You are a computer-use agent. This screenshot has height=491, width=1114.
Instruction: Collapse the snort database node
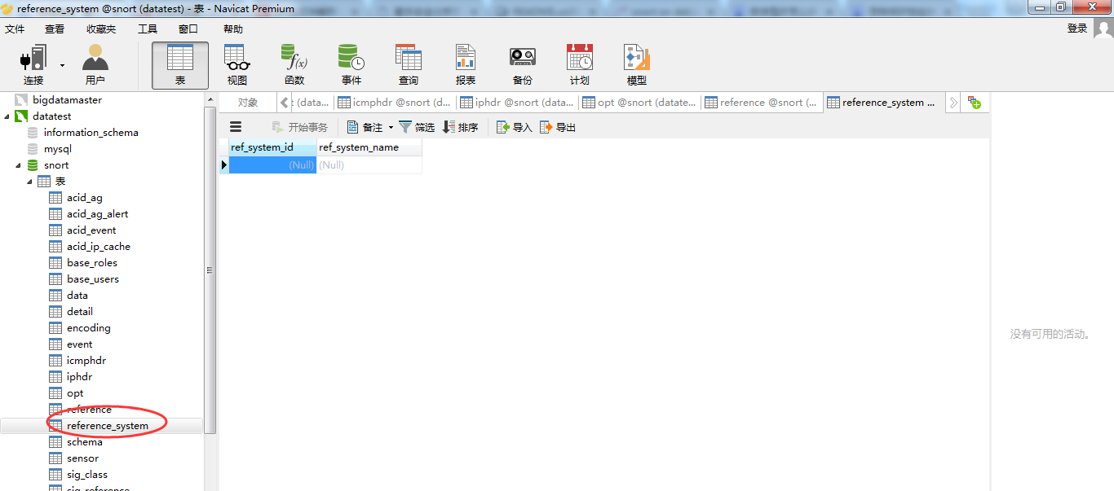[x=19, y=164]
